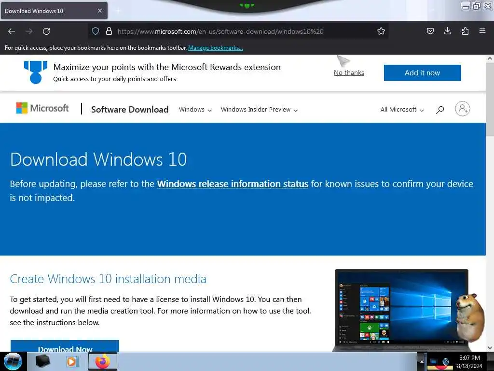Screen dimensions: 494x371
Task: Open a new tab with plus button
Action: pos(118,11)
